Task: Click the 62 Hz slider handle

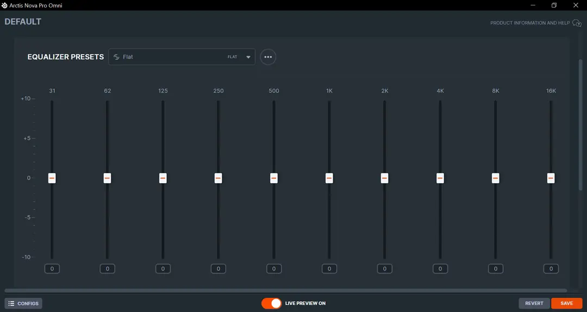Action: (x=108, y=178)
